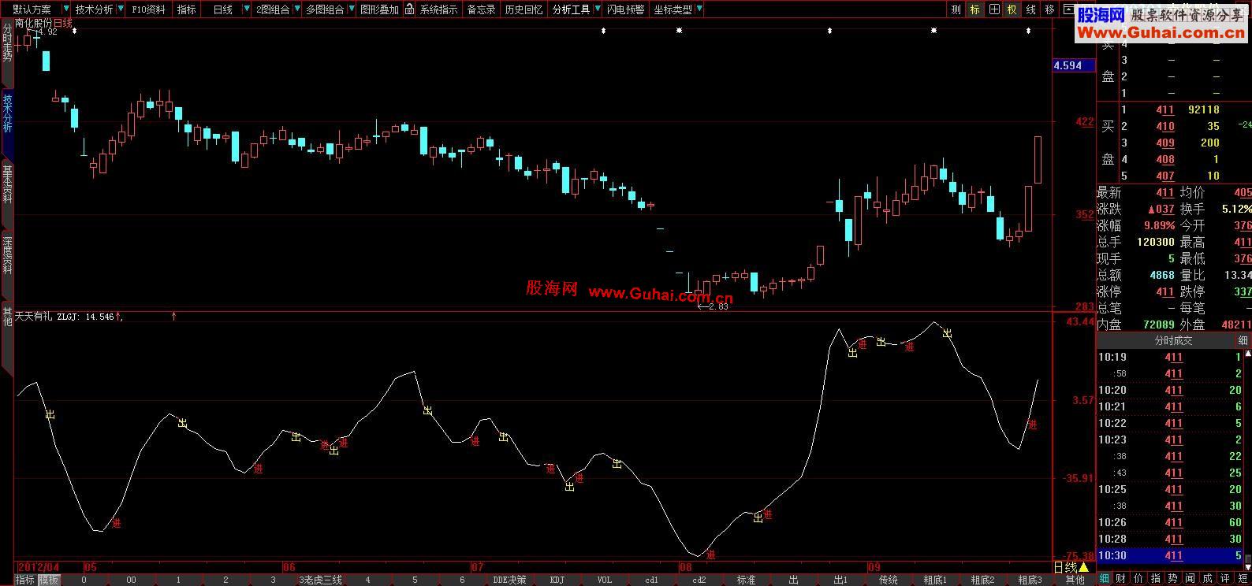The width and height of the screenshot is (1252, 586).
Task: Select the 闻 news tab
Action: coord(1191,579)
